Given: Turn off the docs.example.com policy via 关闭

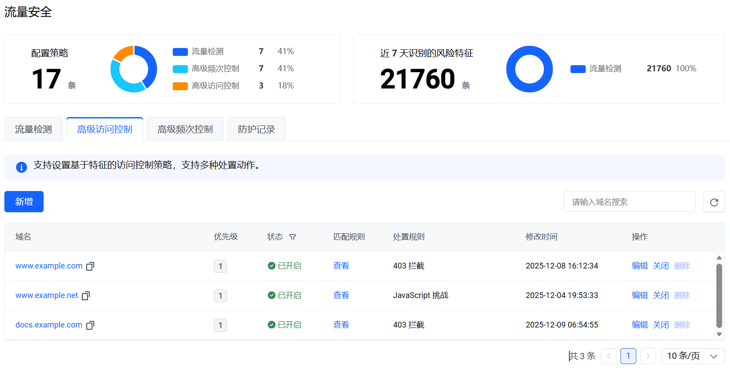Looking at the screenshot, I should click(660, 325).
